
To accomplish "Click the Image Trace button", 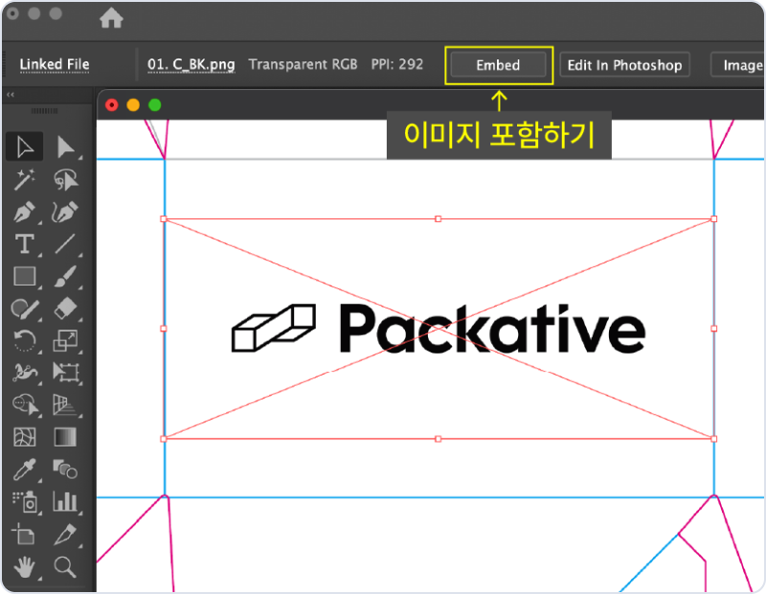I will click(737, 65).
